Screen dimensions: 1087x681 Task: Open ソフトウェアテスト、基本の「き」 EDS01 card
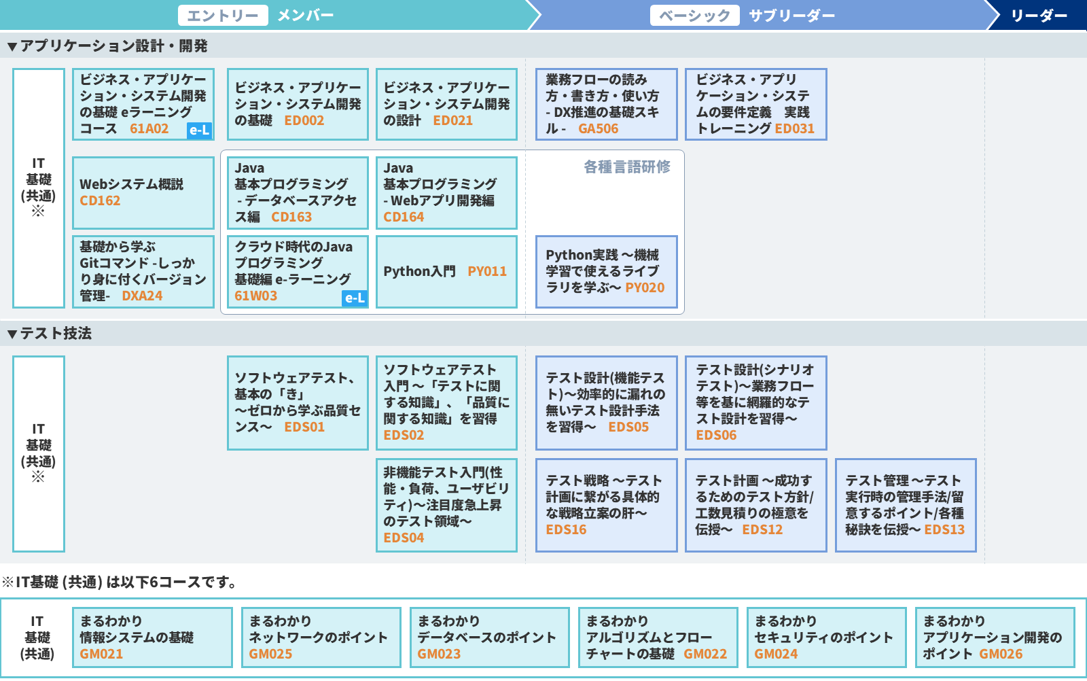298,403
